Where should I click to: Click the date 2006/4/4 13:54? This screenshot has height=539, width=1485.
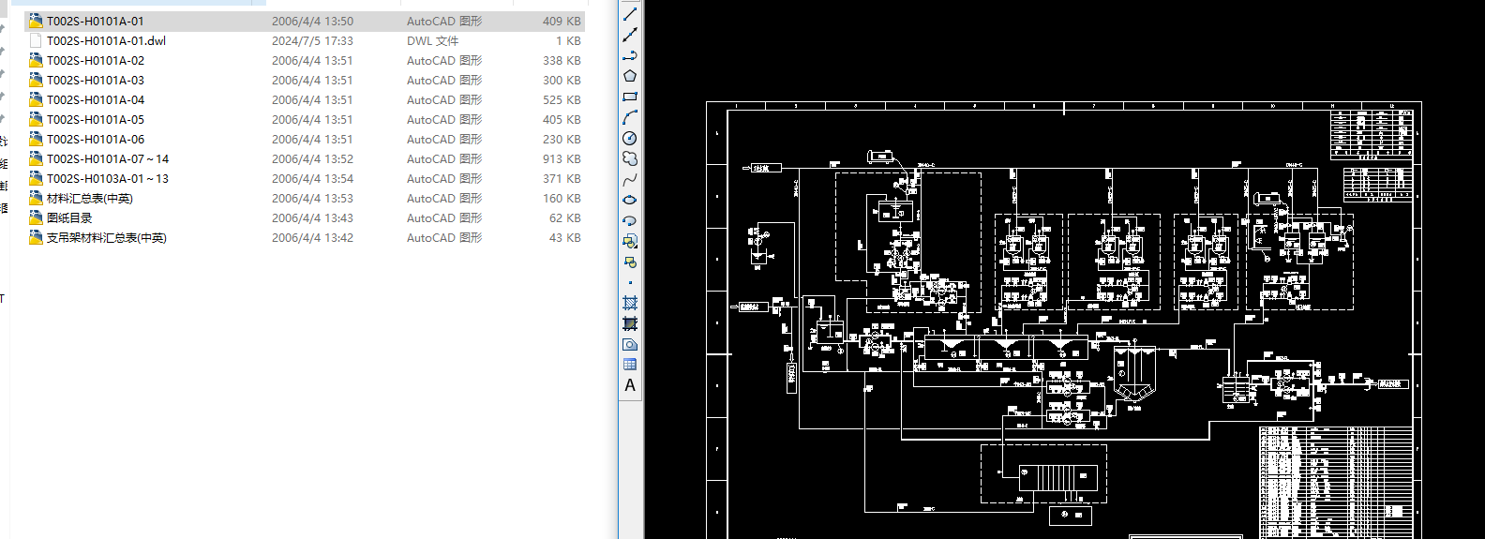[x=312, y=178]
